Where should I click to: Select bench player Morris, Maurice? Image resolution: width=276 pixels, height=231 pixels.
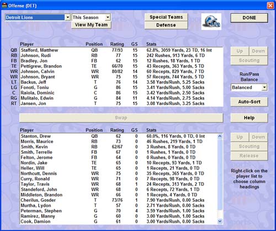[x=119, y=141]
